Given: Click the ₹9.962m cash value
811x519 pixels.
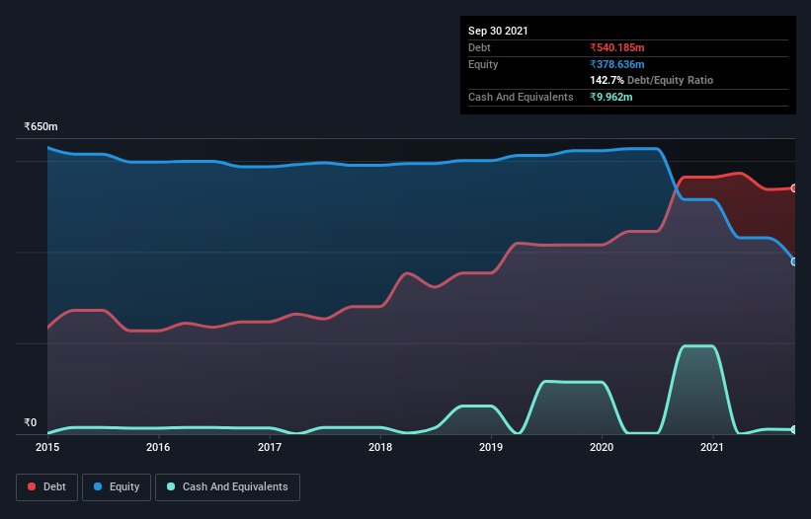Looking at the screenshot, I should pos(610,97).
